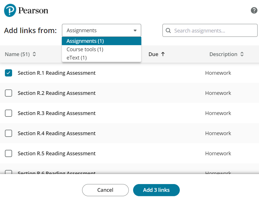Click the search magnifying glass icon
The width and height of the screenshot is (259, 197).
pyautogui.click(x=168, y=30)
